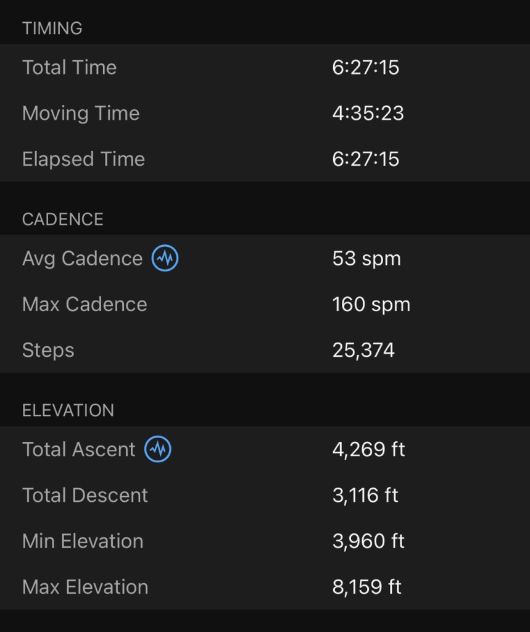
Task: Tap the ELEVATION section header
Action: pos(68,411)
